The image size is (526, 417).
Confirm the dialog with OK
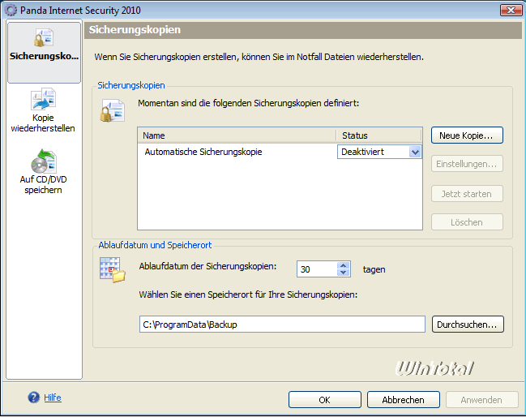coord(325,400)
